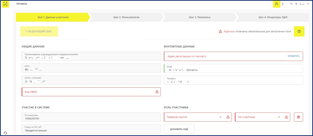Go to Шаг 2. Пользователи step

click(125, 17)
